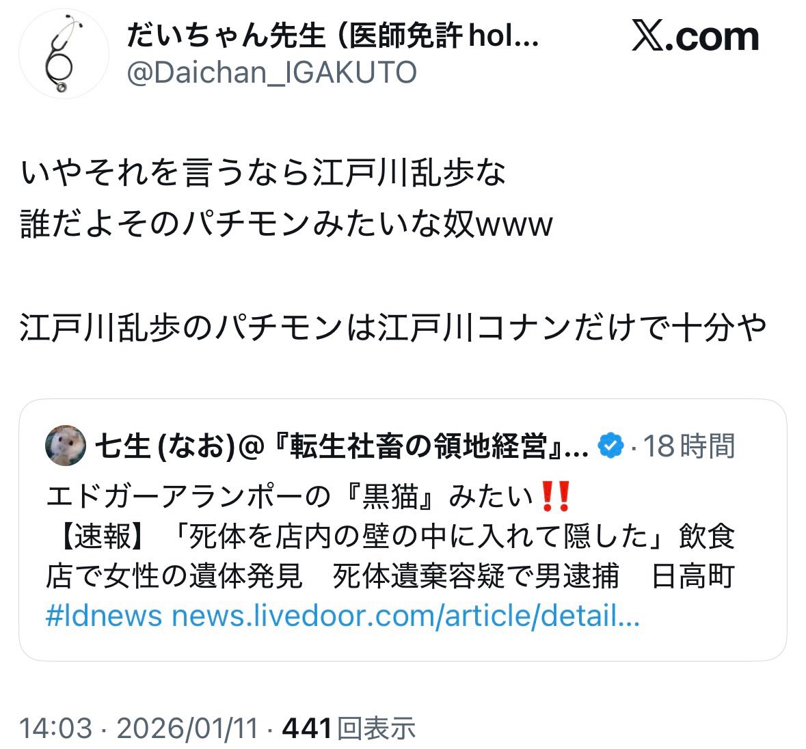Click the 『黒猫』 reference in quoted post

click(x=392, y=497)
